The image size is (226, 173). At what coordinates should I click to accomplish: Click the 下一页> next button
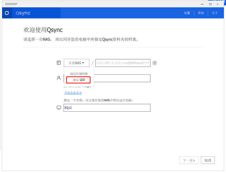189,160
